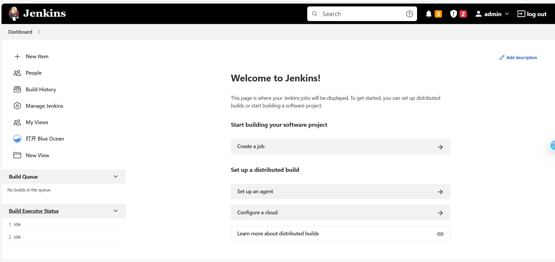Screen dimensions: 555x262
Task: Click the orange badge showing 3
Action: (438, 14)
